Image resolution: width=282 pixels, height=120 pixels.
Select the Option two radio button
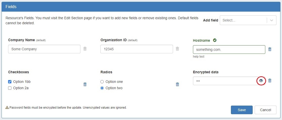(102, 88)
